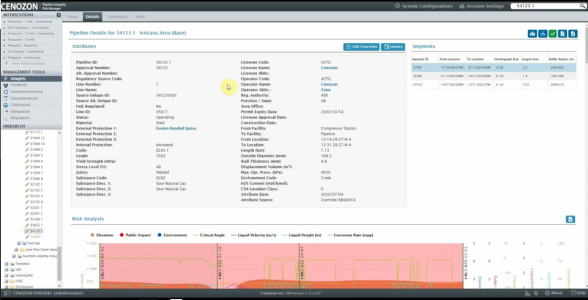Open H2S Compliance - Outstanding notification
Image resolution: width=588 pixels, height=300 pixels.
coord(28,27)
